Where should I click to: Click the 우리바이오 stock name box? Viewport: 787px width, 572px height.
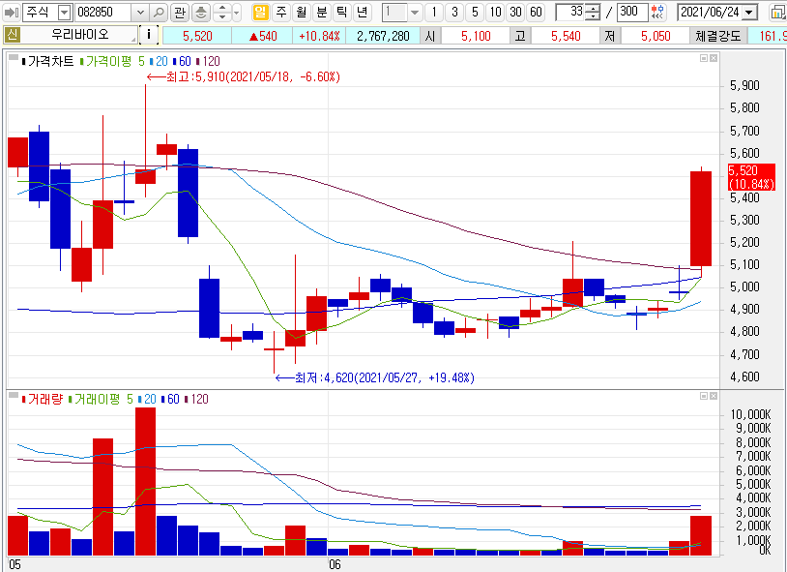tap(79, 35)
